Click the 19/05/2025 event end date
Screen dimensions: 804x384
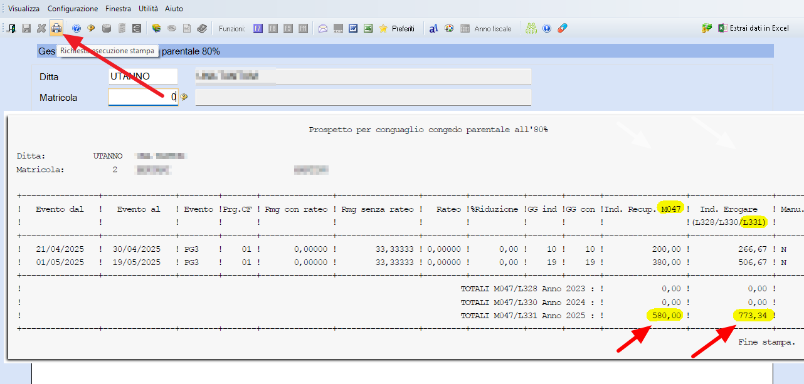(x=137, y=262)
